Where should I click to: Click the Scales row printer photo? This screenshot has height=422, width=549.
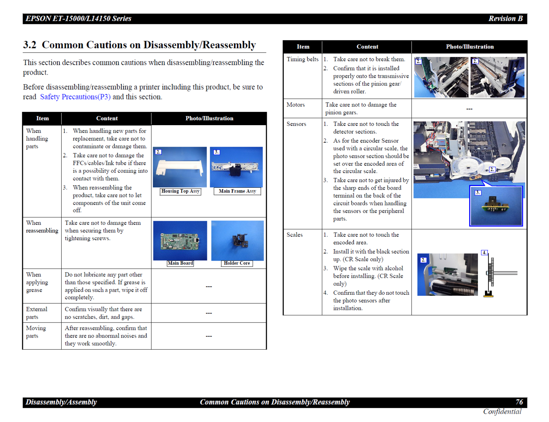[447, 275]
